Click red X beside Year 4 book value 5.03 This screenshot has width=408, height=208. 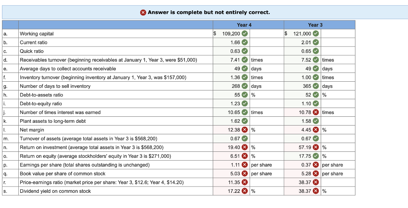click(x=245, y=174)
